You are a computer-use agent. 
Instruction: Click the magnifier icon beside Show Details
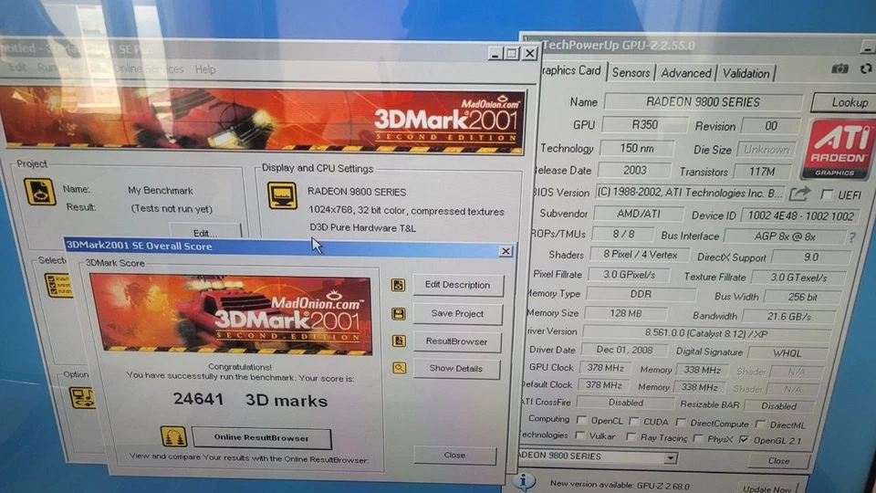pos(399,368)
